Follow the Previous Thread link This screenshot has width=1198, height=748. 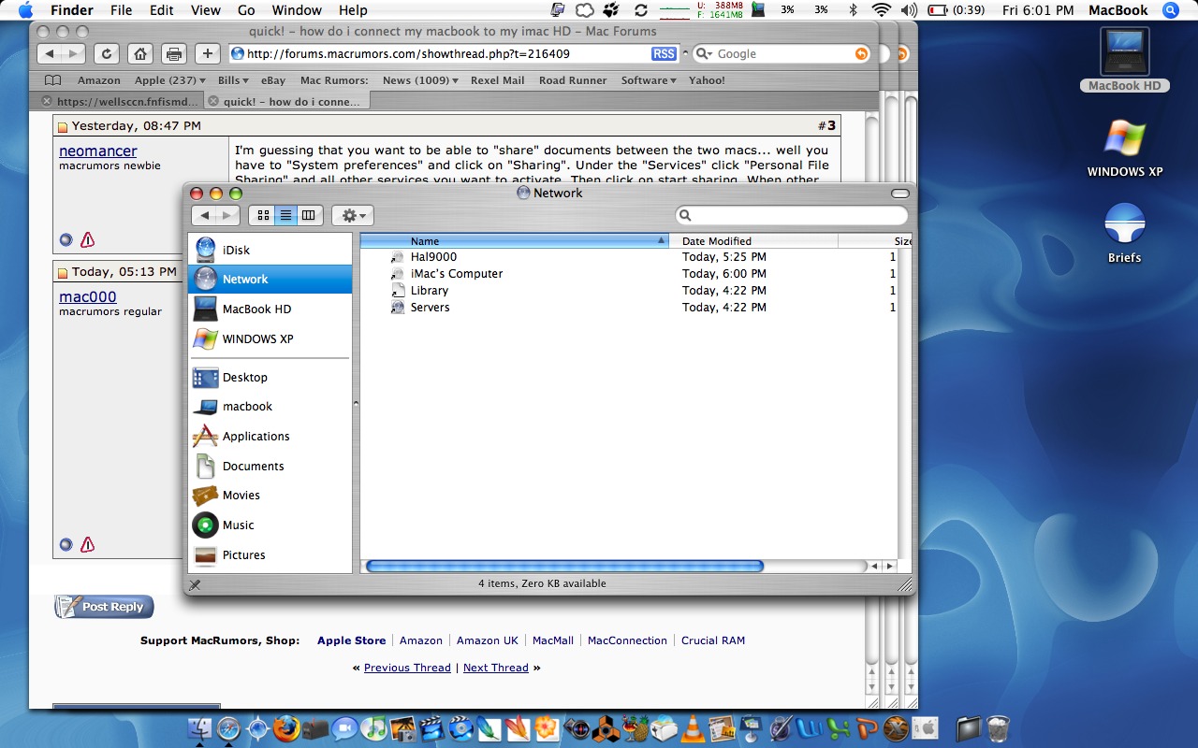pos(407,668)
